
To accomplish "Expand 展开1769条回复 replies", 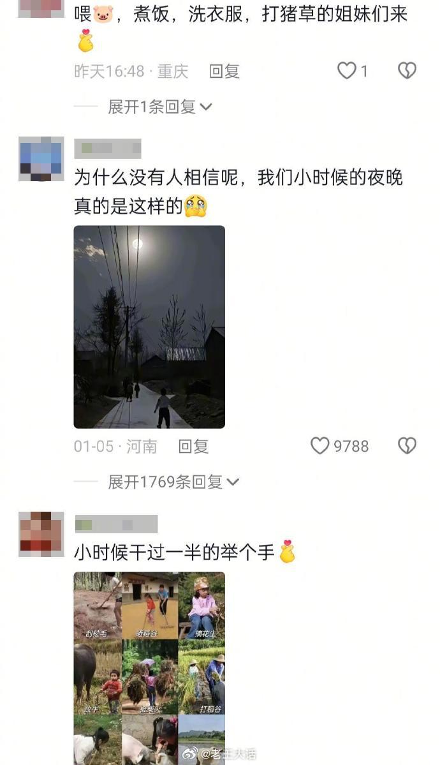I will 173,482.
